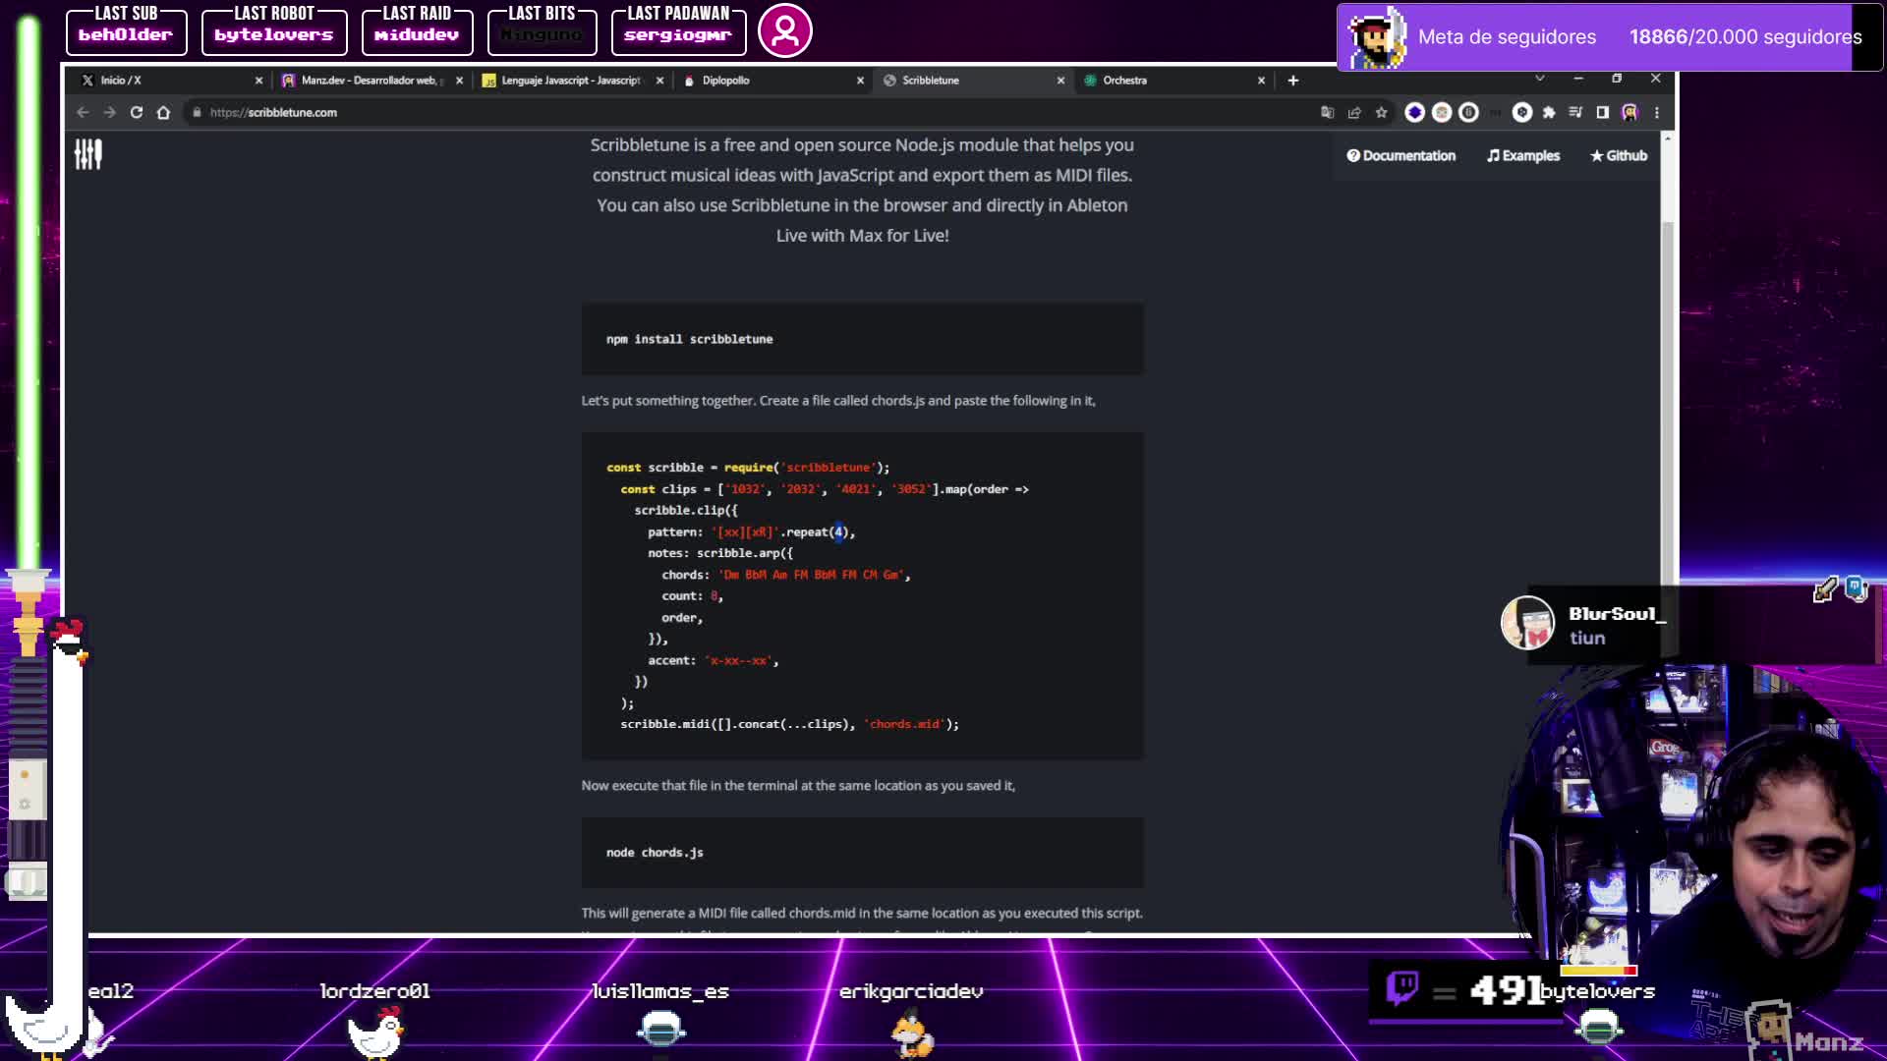
Task: Open the Chrome three-dot menu
Action: click(1657, 112)
